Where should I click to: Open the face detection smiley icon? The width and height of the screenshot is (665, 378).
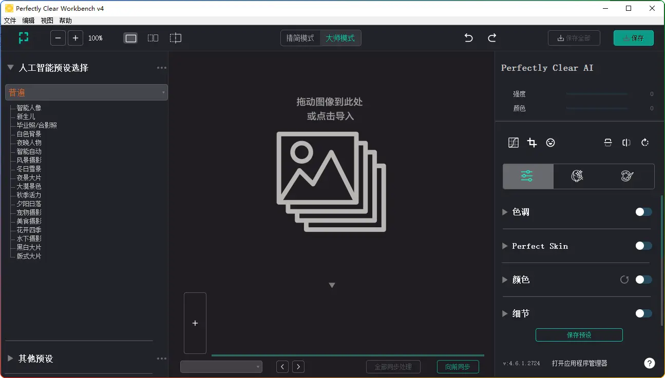(550, 143)
